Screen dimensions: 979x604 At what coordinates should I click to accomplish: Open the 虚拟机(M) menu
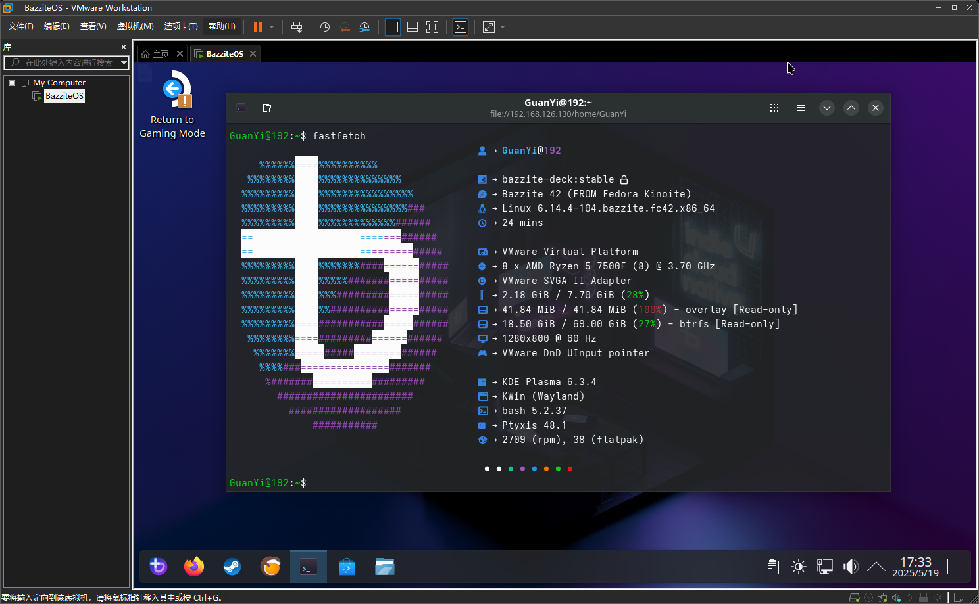(x=135, y=26)
